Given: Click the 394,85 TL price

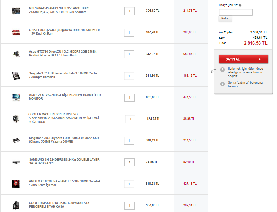Looking at the screenshot, I should pos(153,205).
